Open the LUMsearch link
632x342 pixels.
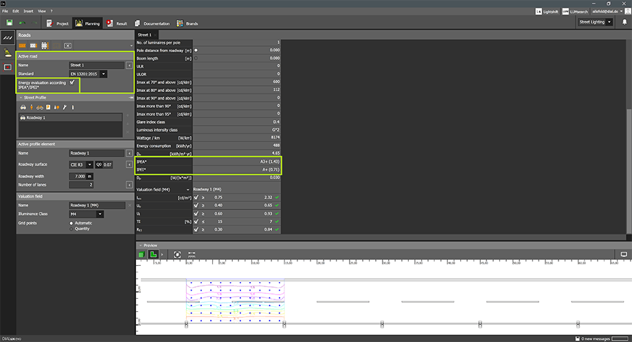(x=574, y=12)
